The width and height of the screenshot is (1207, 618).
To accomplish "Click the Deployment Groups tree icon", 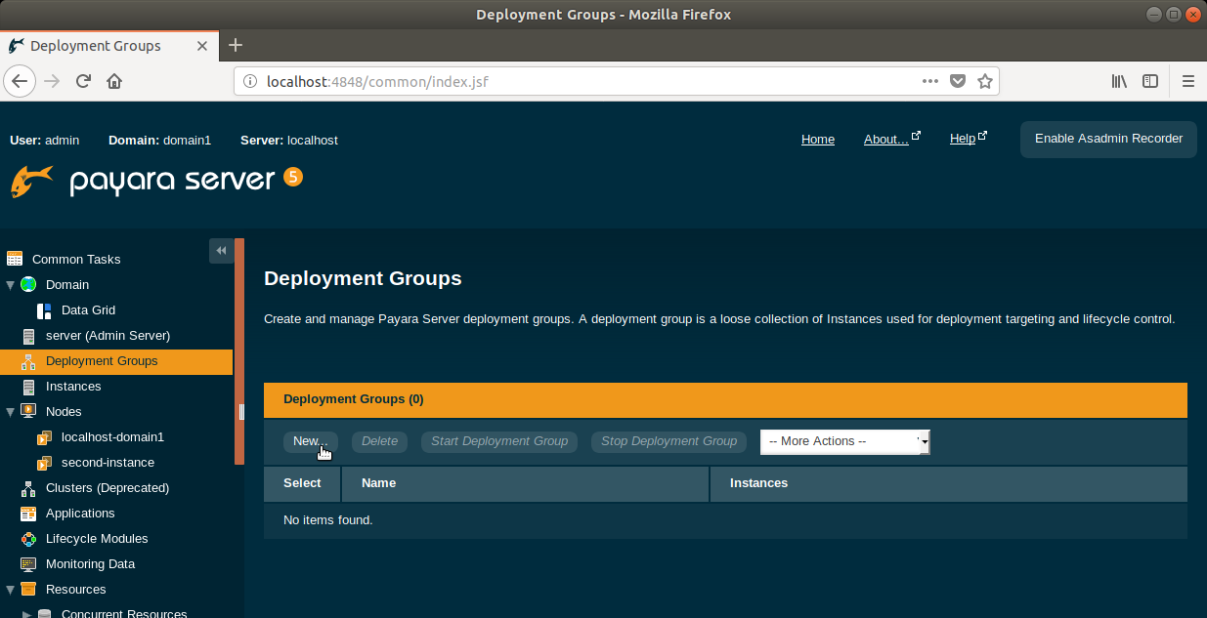I will point(28,361).
